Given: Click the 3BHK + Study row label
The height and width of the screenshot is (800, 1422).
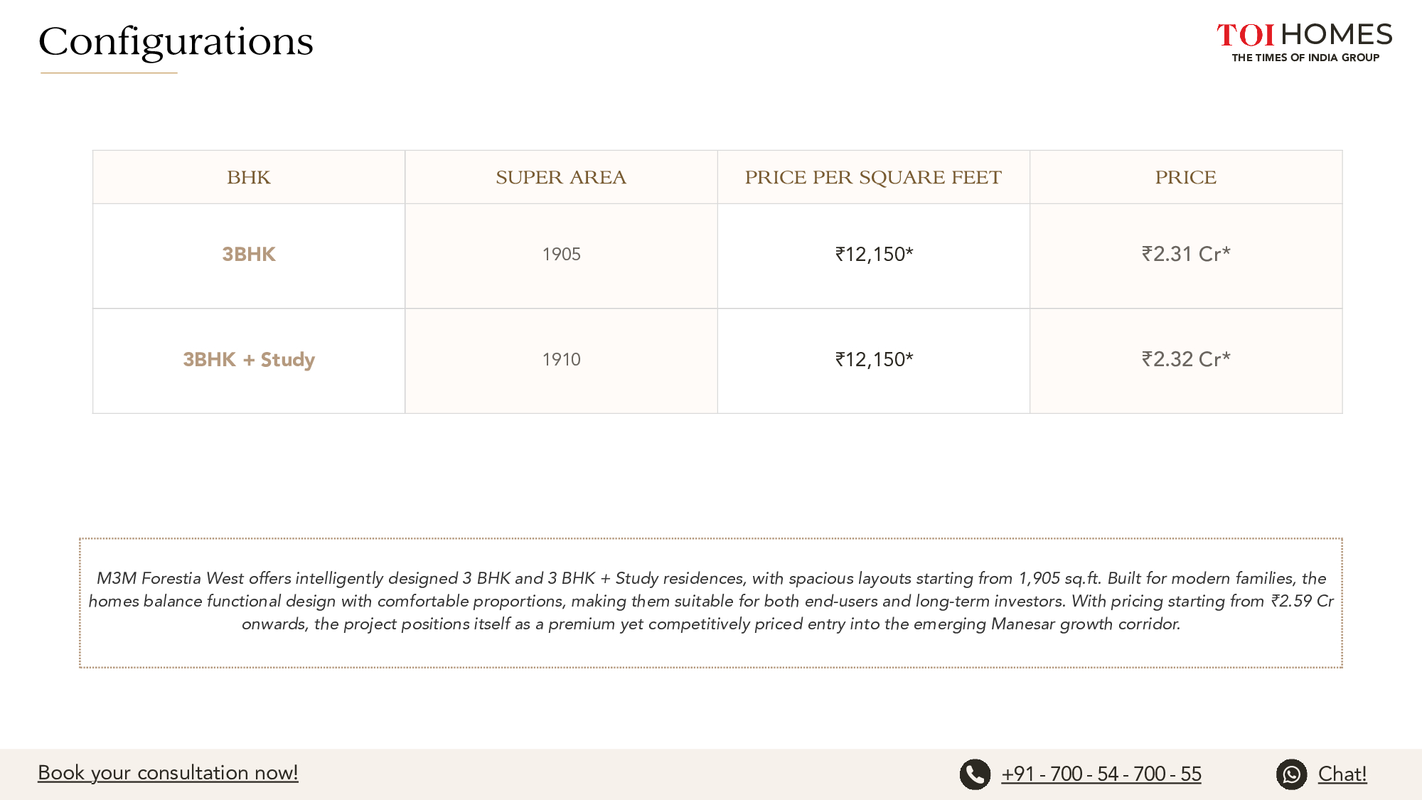Looking at the screenshot, I should point(248,359).
